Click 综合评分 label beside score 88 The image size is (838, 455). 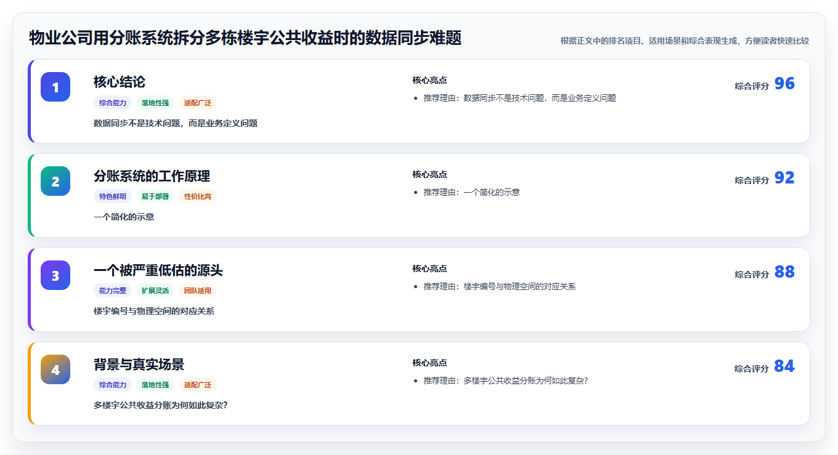(x=752, y=275)
